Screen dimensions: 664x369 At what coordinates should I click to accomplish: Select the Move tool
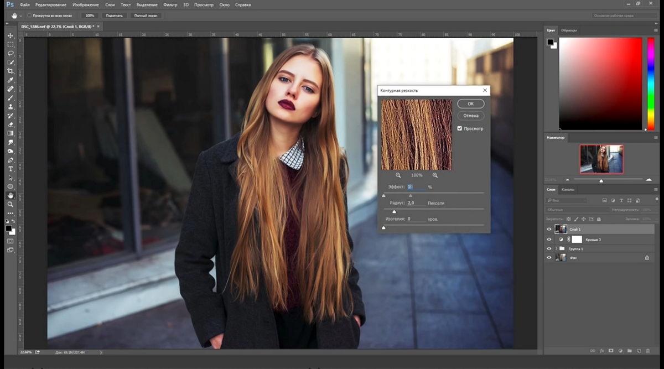point(10,35)
